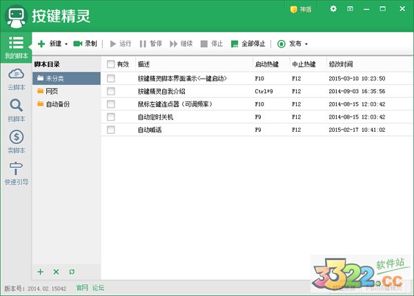This screenshot has width=414, height=296.
Task: Click the 继续 resume button
Action: (181, 43)
